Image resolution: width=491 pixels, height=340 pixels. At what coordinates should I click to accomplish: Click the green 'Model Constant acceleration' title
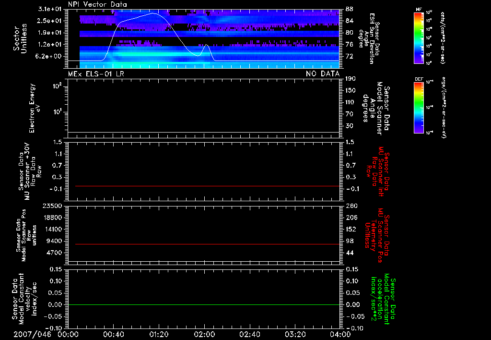[x=383, y=300]
